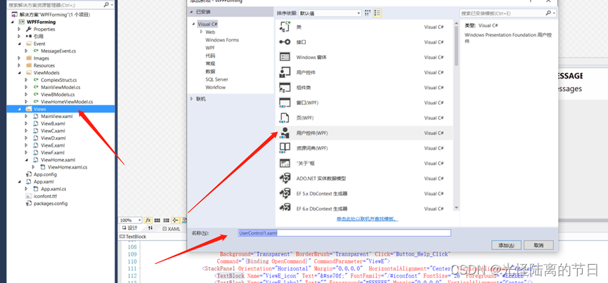Expand the Web category
This screenshot has width=608, height=283.
201,32
